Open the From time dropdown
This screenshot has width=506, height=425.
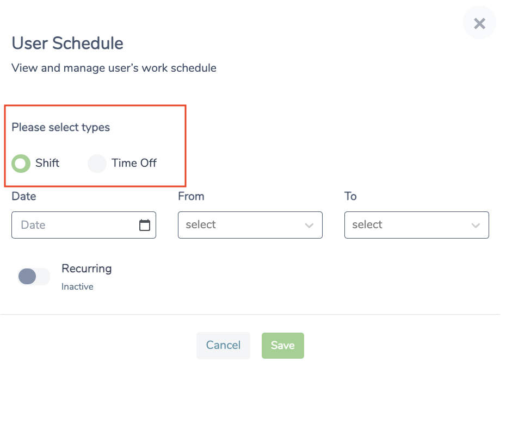click(250, 225)
